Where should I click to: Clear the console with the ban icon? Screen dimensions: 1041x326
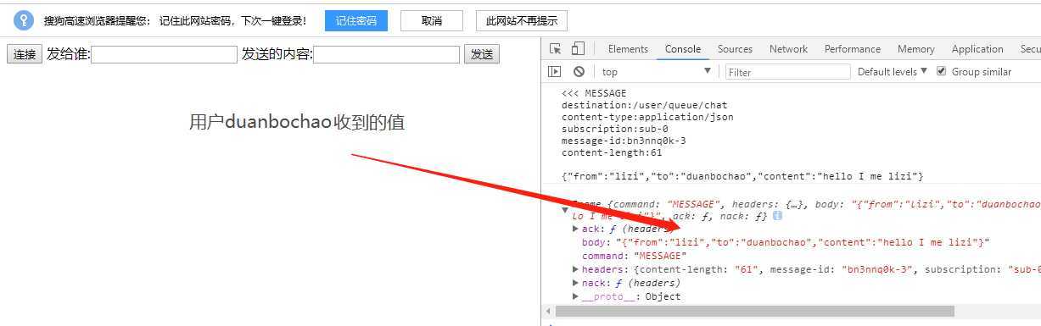[579, 72]
